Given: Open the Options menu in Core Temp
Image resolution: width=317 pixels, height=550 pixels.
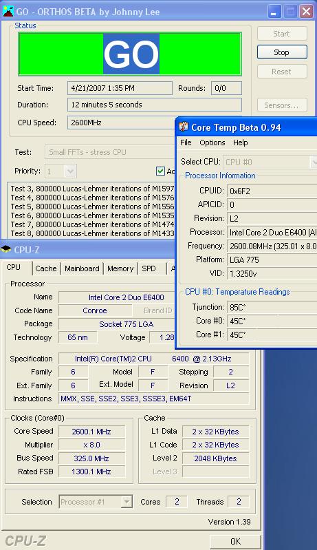Looking at the screenshot, I should (x=212, y=142).
